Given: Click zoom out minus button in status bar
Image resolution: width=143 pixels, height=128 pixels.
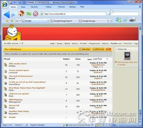Looking at the screenshot, I should [118, 125].
